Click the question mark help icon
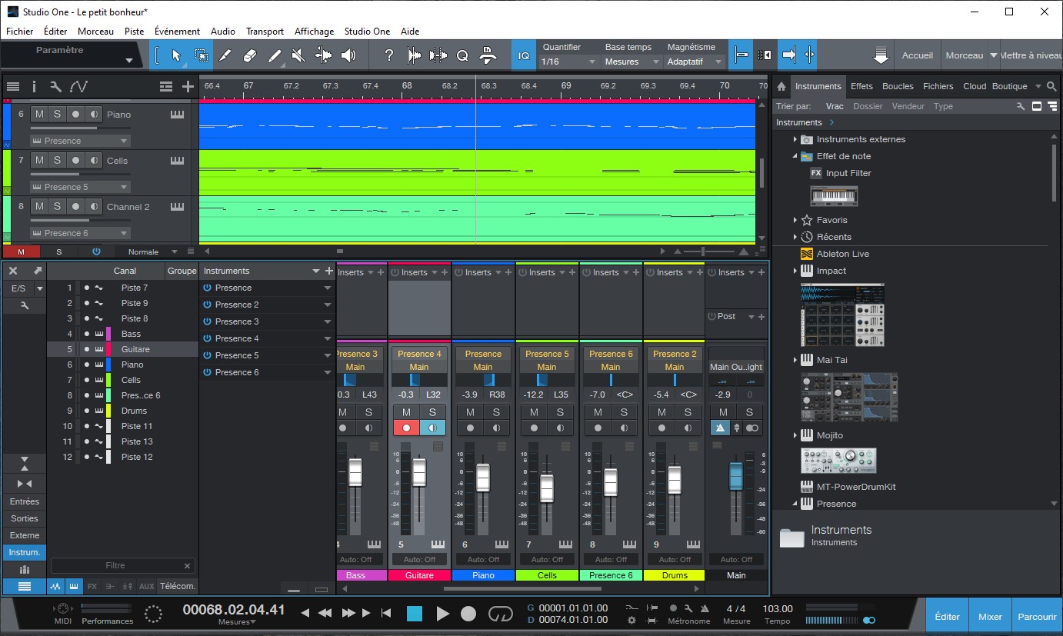The width and height of the screenshot is (1063, 636). click(x=389, y=55)
